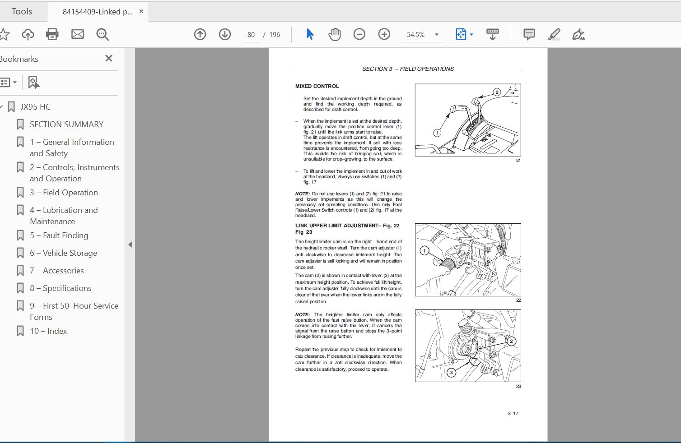Click the bookmark icon beside 10 – Index

pos(20,331)
